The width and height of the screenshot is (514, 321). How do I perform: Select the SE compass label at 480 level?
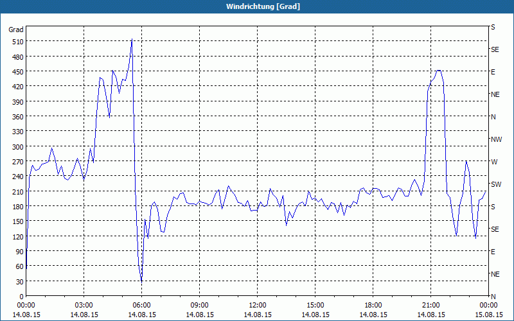point(495,49)
